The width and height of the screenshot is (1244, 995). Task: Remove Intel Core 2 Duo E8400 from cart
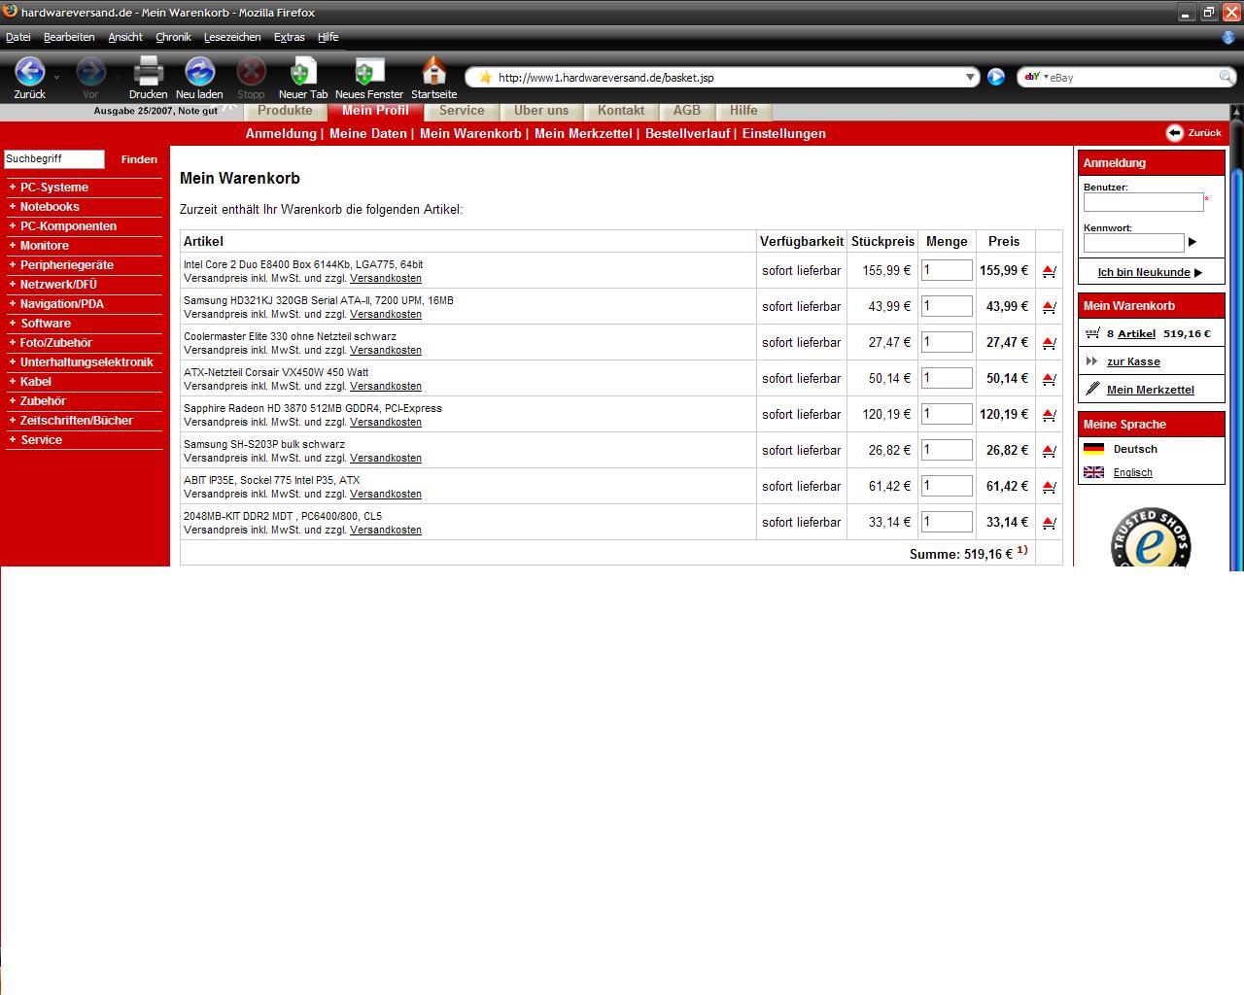click(x=1049, y=271)
